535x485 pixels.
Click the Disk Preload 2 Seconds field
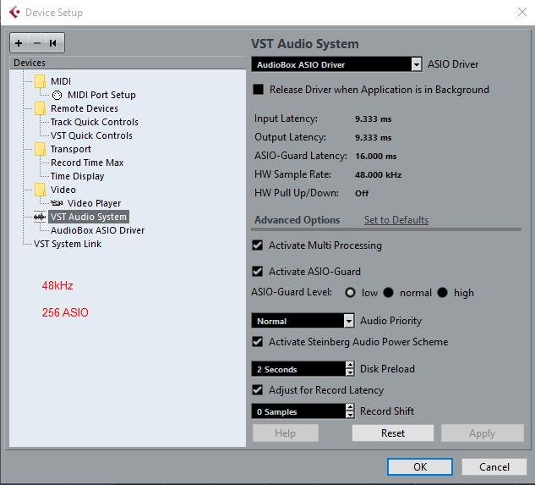click(x=298, y=369)
